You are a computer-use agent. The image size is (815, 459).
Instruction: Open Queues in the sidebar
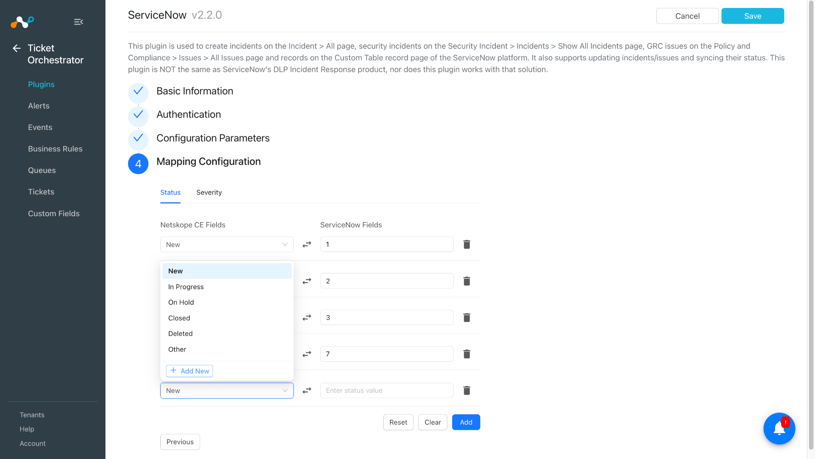42,170
